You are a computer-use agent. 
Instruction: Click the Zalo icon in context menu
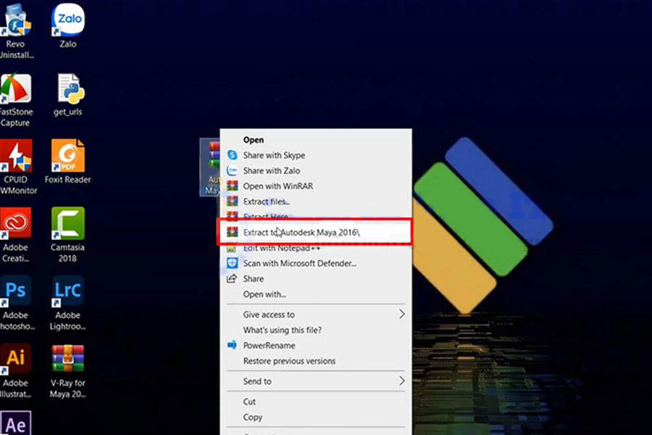coord(232,170)
